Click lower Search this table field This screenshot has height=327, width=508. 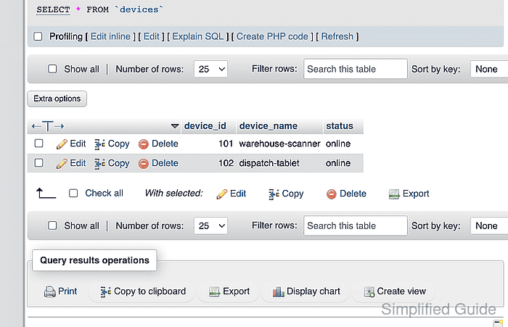[x=356, y=225]
